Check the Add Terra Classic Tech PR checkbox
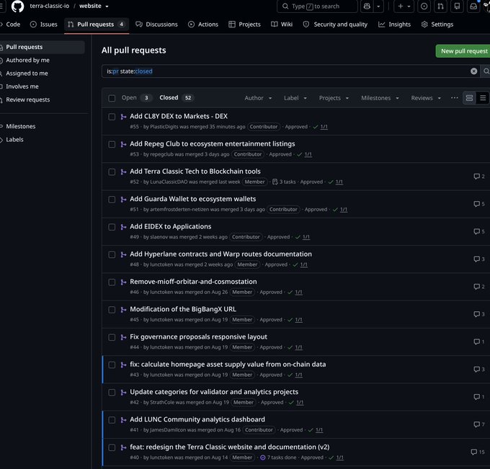The height and width of the screenshot is (469, 490). coord(112,172)
